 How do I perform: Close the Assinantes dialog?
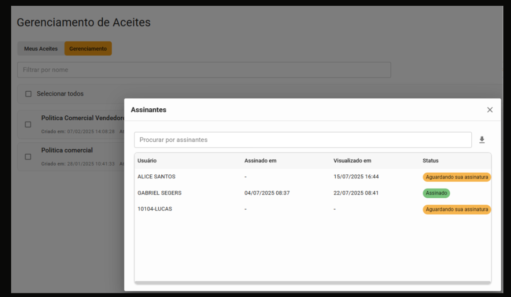tap(490, 110)
